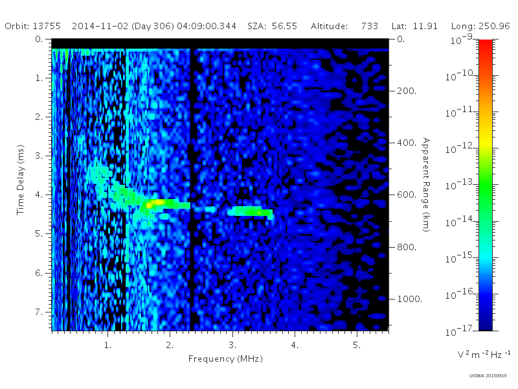The image size is (518, 389).
Task: Click the black vertical gap near 2.3 MHz
Action: click(x=192, y=189)
